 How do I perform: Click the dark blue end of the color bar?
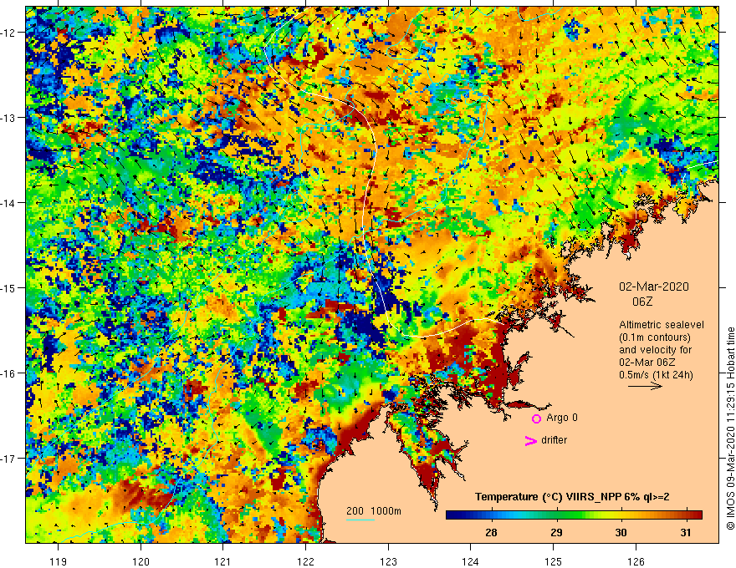click(453, 515)
